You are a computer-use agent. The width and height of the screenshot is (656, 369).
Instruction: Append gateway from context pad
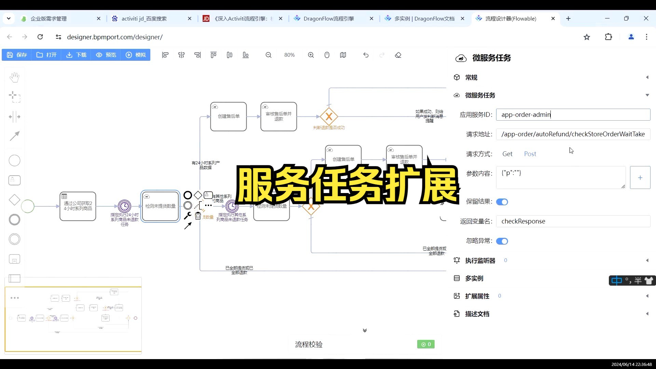point(198,195)
